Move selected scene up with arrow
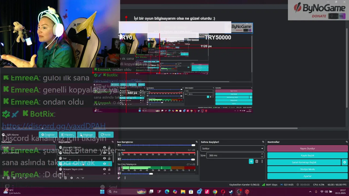The width and height of the screenshot is (349, 196). 20,178
